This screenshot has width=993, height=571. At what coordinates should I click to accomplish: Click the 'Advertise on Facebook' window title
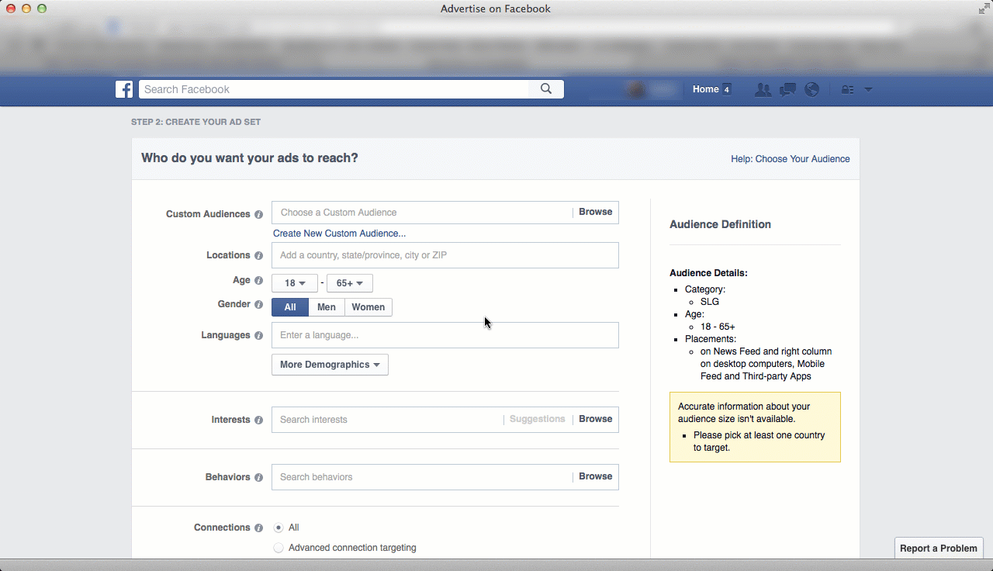point(496,9)
